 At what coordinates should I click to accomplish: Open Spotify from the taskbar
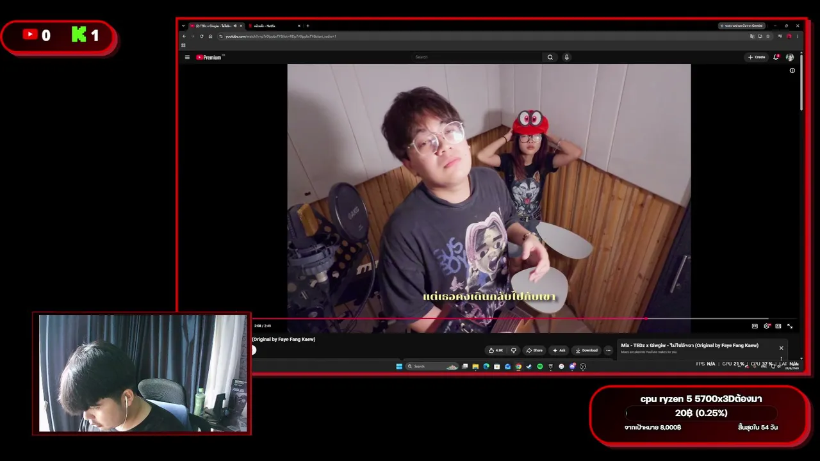[540, 367]
